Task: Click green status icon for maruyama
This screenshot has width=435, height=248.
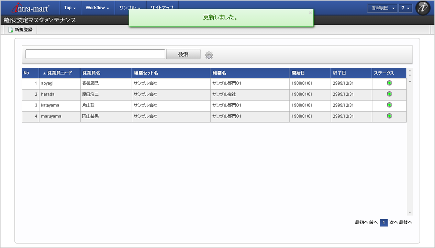Action: point(389,116)
